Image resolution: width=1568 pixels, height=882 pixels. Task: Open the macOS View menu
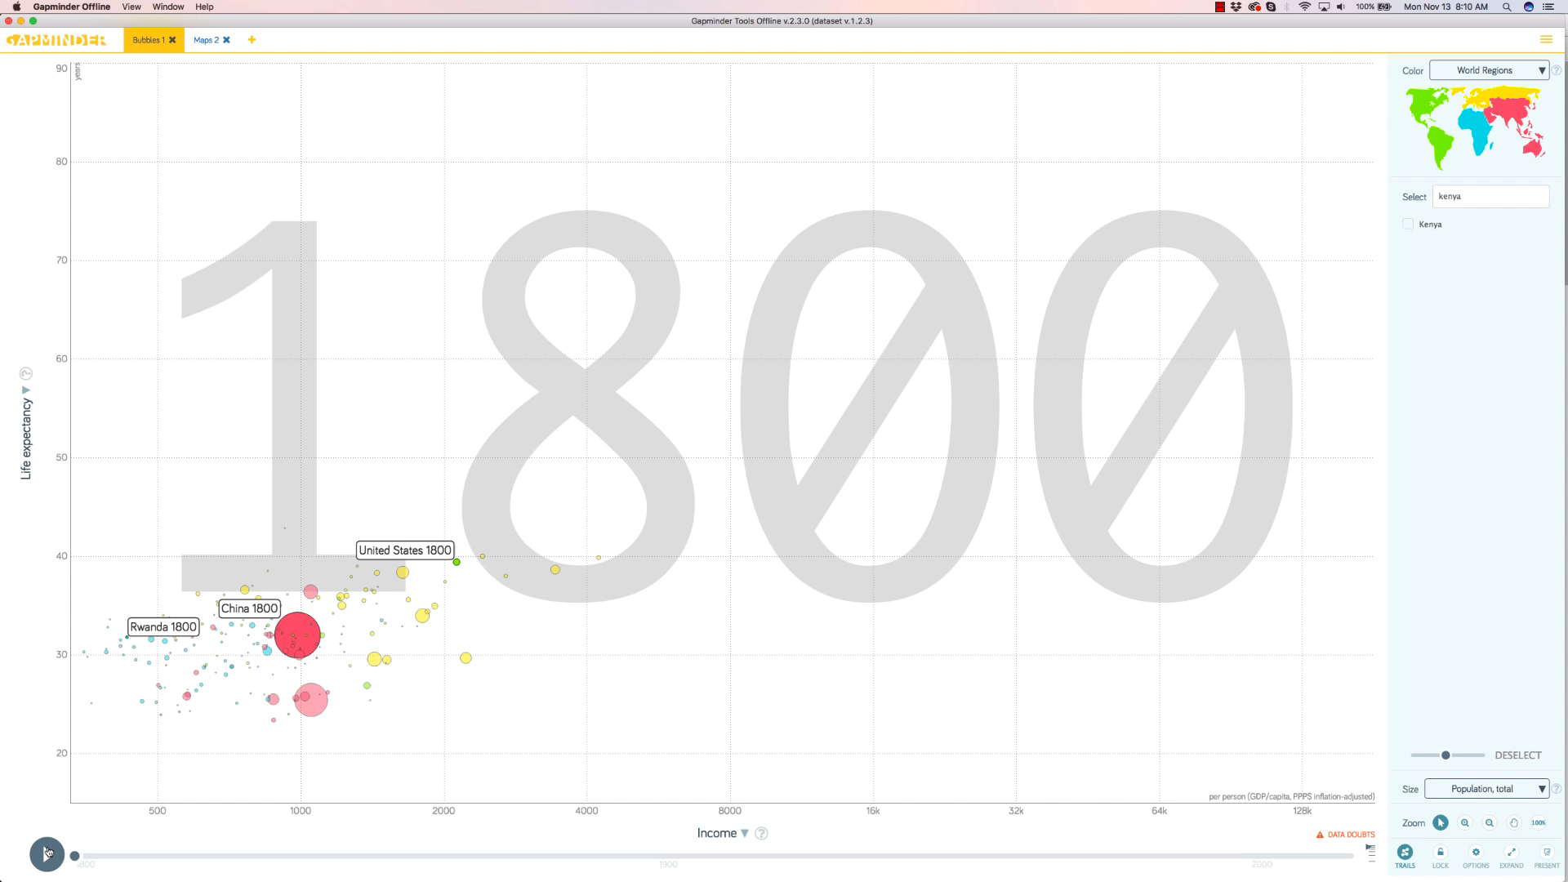131,7
